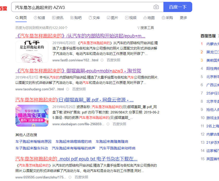Expand the 更多 menu
Image resolution: width=219 pixels, height=181 pixels.
coord(183,18)
